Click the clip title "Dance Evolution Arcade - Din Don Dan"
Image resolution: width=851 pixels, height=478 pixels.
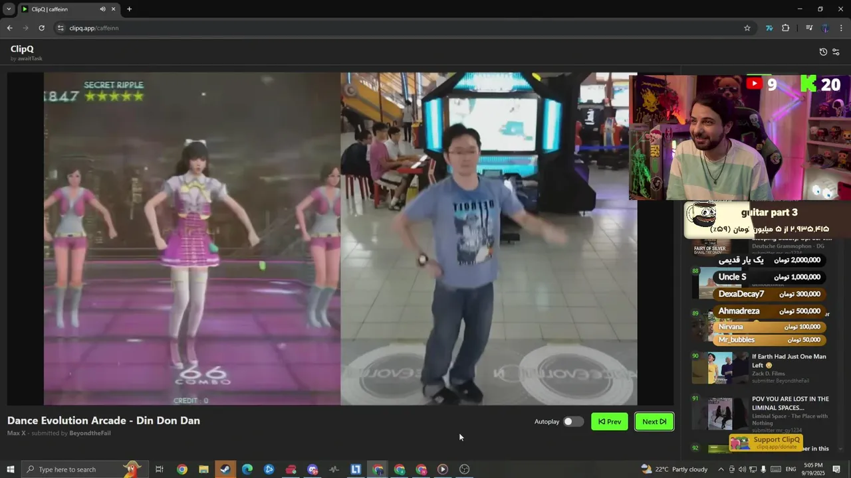pyautogui.click(x=104, y=420)
